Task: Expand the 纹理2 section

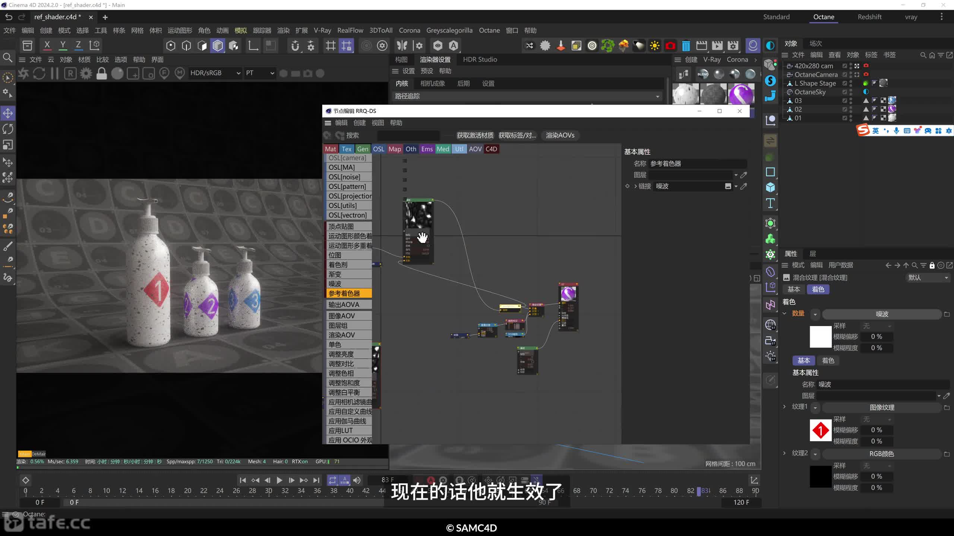Action: [784, 453]
